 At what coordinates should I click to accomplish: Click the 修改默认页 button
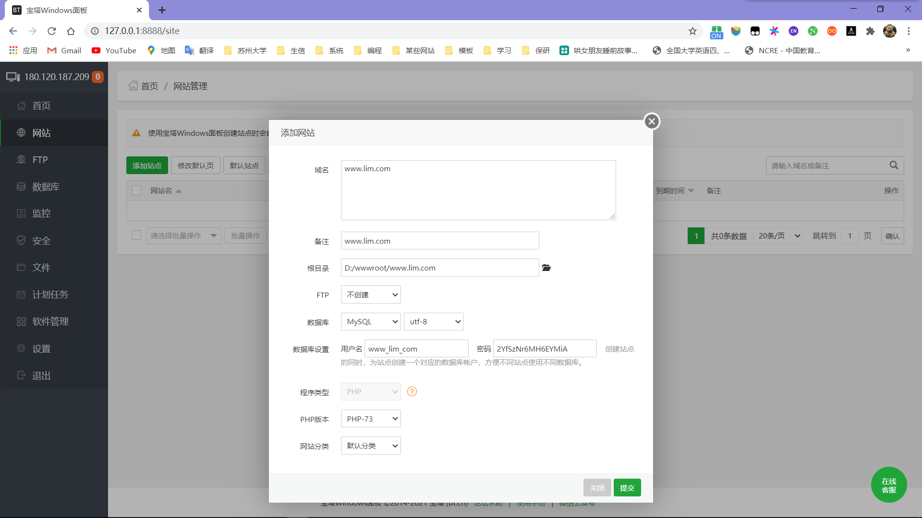(195, 165)
